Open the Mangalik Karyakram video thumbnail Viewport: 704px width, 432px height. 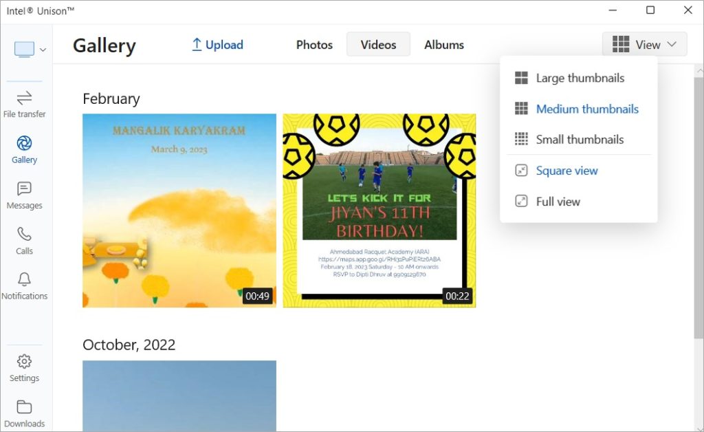click(179, 210)
